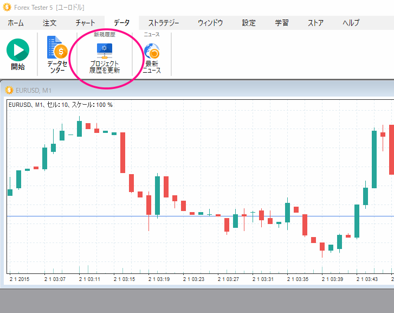Screen dimensions: 394x313
Task: Open the 最新ニュース globe icon
Action: tap(152, 51)
